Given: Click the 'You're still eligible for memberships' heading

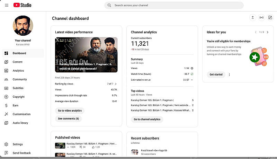Looking at the screenshot, I should [229, 41].
